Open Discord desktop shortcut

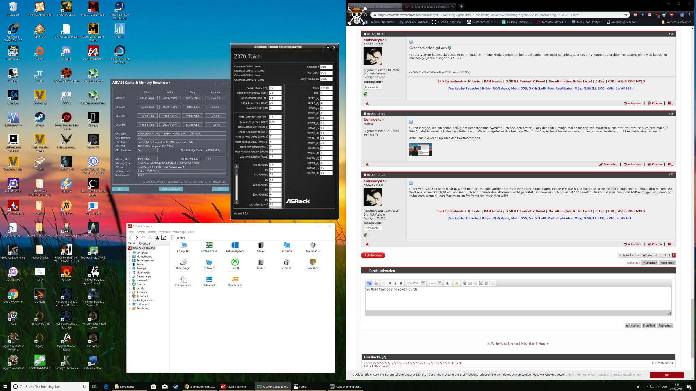coord(66,53)
